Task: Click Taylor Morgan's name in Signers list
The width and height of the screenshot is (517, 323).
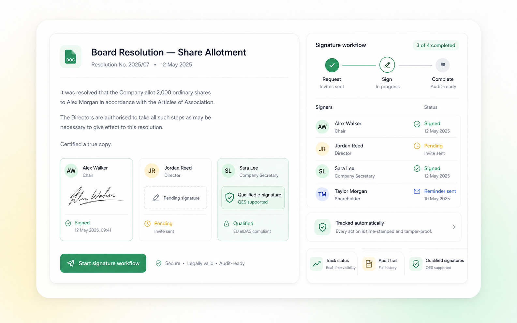Action: point(351,191)
